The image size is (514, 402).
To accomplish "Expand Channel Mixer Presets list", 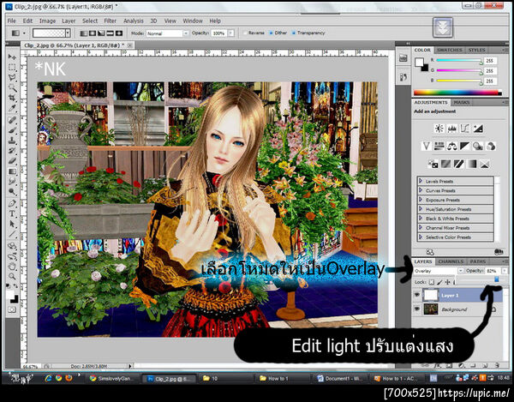I will 421,227.
